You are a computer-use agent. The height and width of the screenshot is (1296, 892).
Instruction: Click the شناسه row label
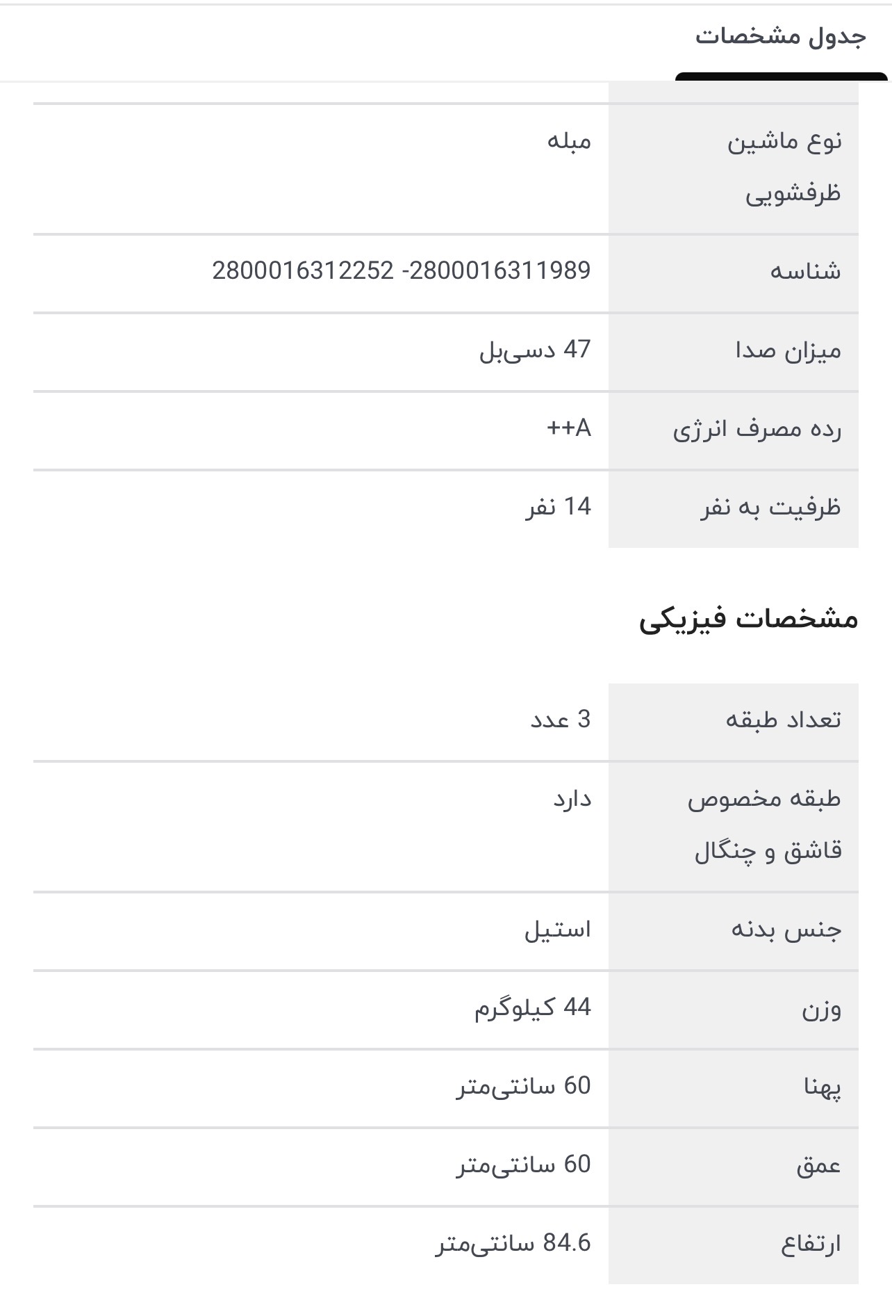tap(805, 271)
